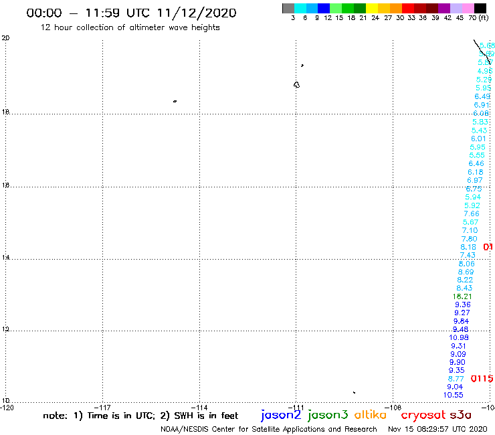Click the -120 longitude axis label

tap(7, 408)
